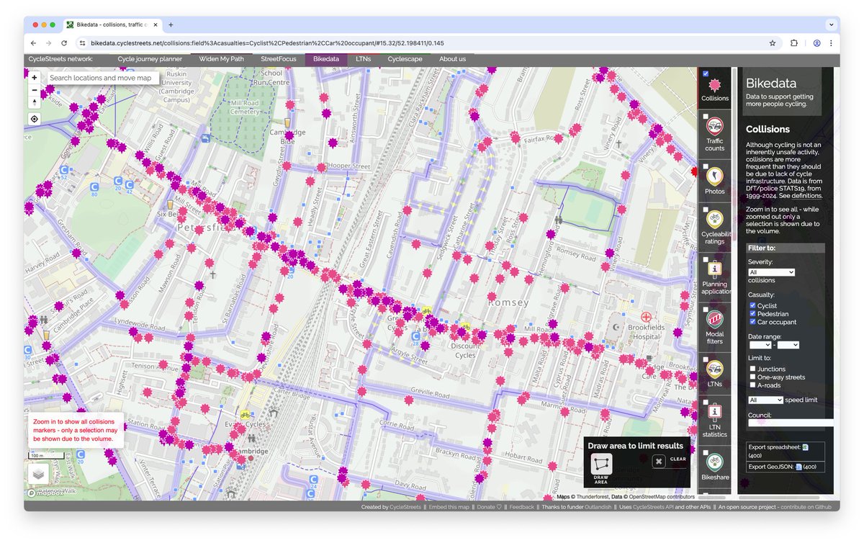Download spreadsheet via export CSV icon
864x543 pixels.
coord(805,447)
